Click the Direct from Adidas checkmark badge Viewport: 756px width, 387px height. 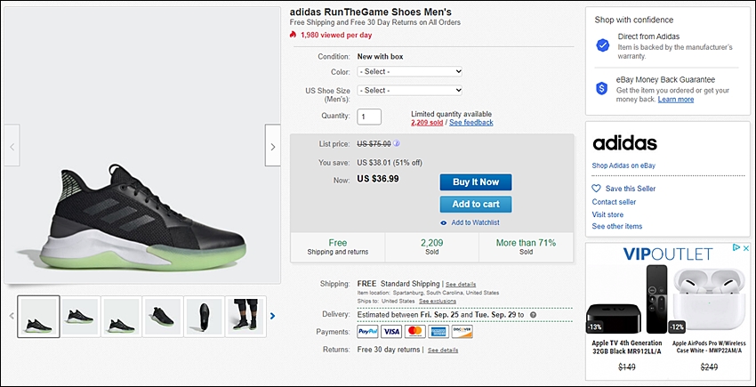[603, 45]
